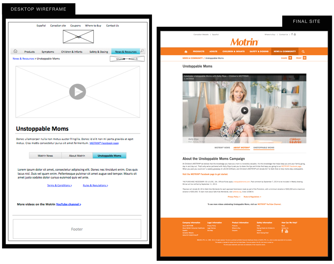Open Products in wireframe navigation
Image resolution: width=334 pixels, height=264 pixels.
29,52
